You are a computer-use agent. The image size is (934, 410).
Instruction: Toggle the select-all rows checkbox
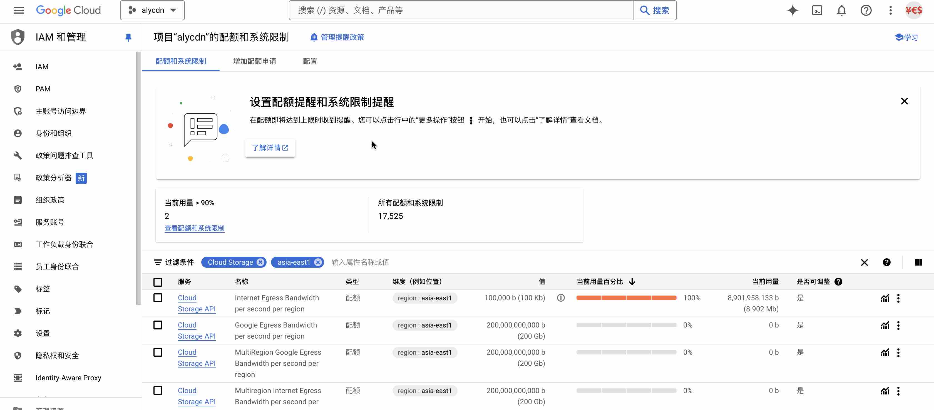pos(158,282)
